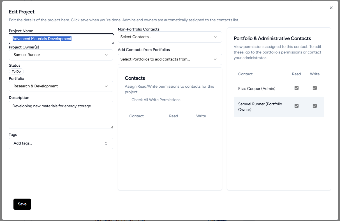Click the chevron icon in Project Owner field
The width and height of the screenshot is (340, 221).
tap(106, 55)
